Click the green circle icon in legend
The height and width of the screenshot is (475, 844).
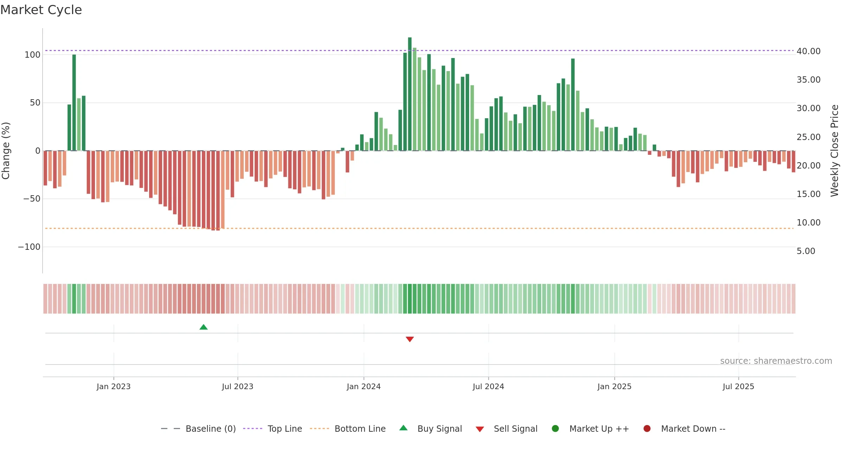click(556, 429)
